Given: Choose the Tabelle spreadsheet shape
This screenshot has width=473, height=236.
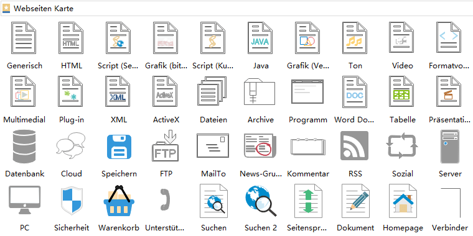Looking at the screenshot, I should coord(401,91).
